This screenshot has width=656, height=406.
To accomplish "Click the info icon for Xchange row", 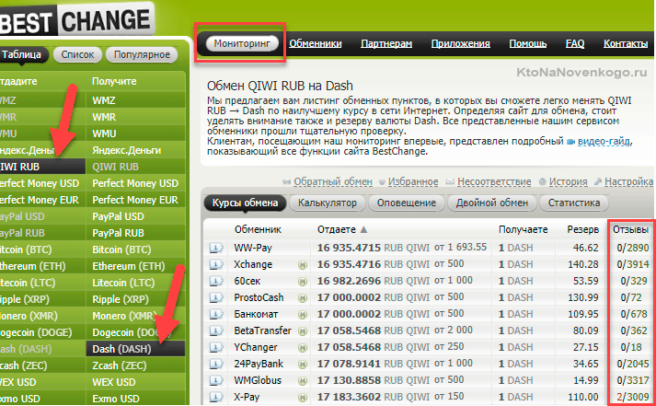I will click(x=216, y=264).
